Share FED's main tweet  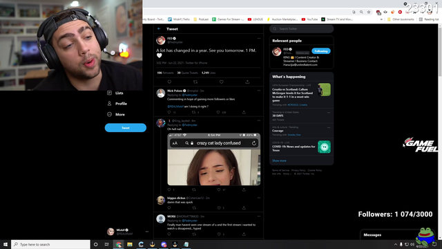coord(247,82)
